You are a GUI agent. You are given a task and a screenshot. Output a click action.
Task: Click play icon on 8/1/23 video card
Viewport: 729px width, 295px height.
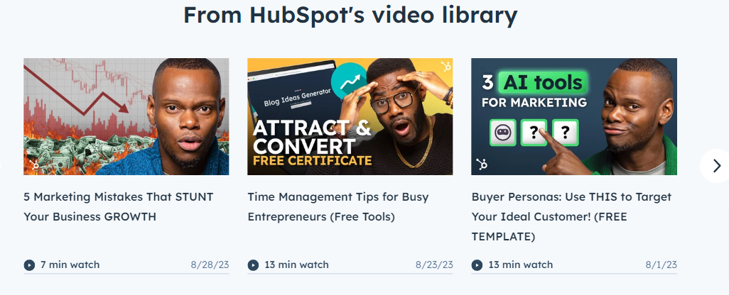(x=477, y=265)
